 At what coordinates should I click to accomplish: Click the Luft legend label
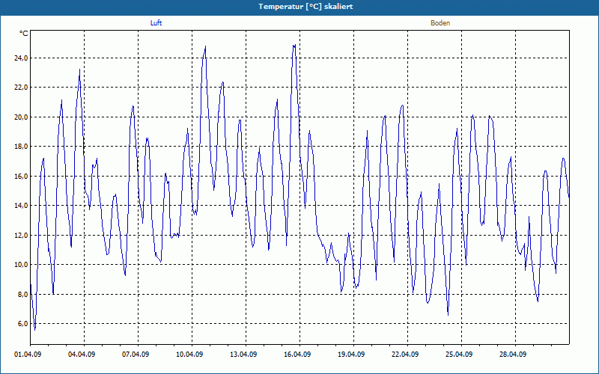pos(156,23)
